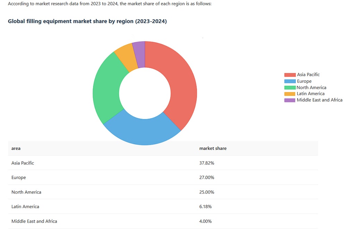The width and height of the screenshot is (347, 230).
Task: Click the intro sentence about market research data
Action: [110, 4]
